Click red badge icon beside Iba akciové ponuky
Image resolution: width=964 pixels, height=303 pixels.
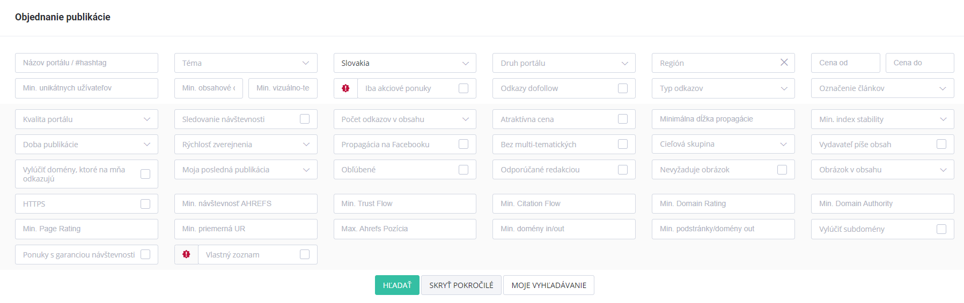(345, 88)
